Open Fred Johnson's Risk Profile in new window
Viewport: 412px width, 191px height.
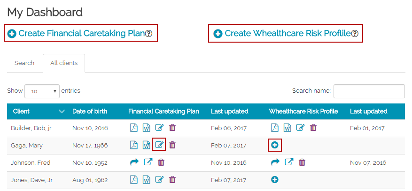pyautogui.click(x=289, y=162)
